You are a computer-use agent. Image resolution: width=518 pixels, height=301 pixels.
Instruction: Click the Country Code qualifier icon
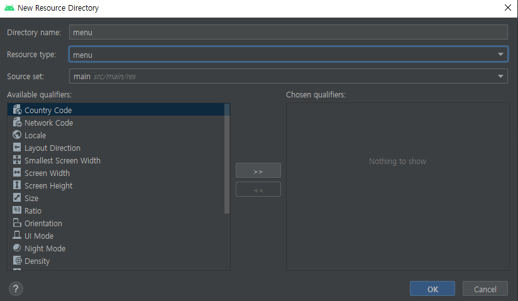(17, 109)
